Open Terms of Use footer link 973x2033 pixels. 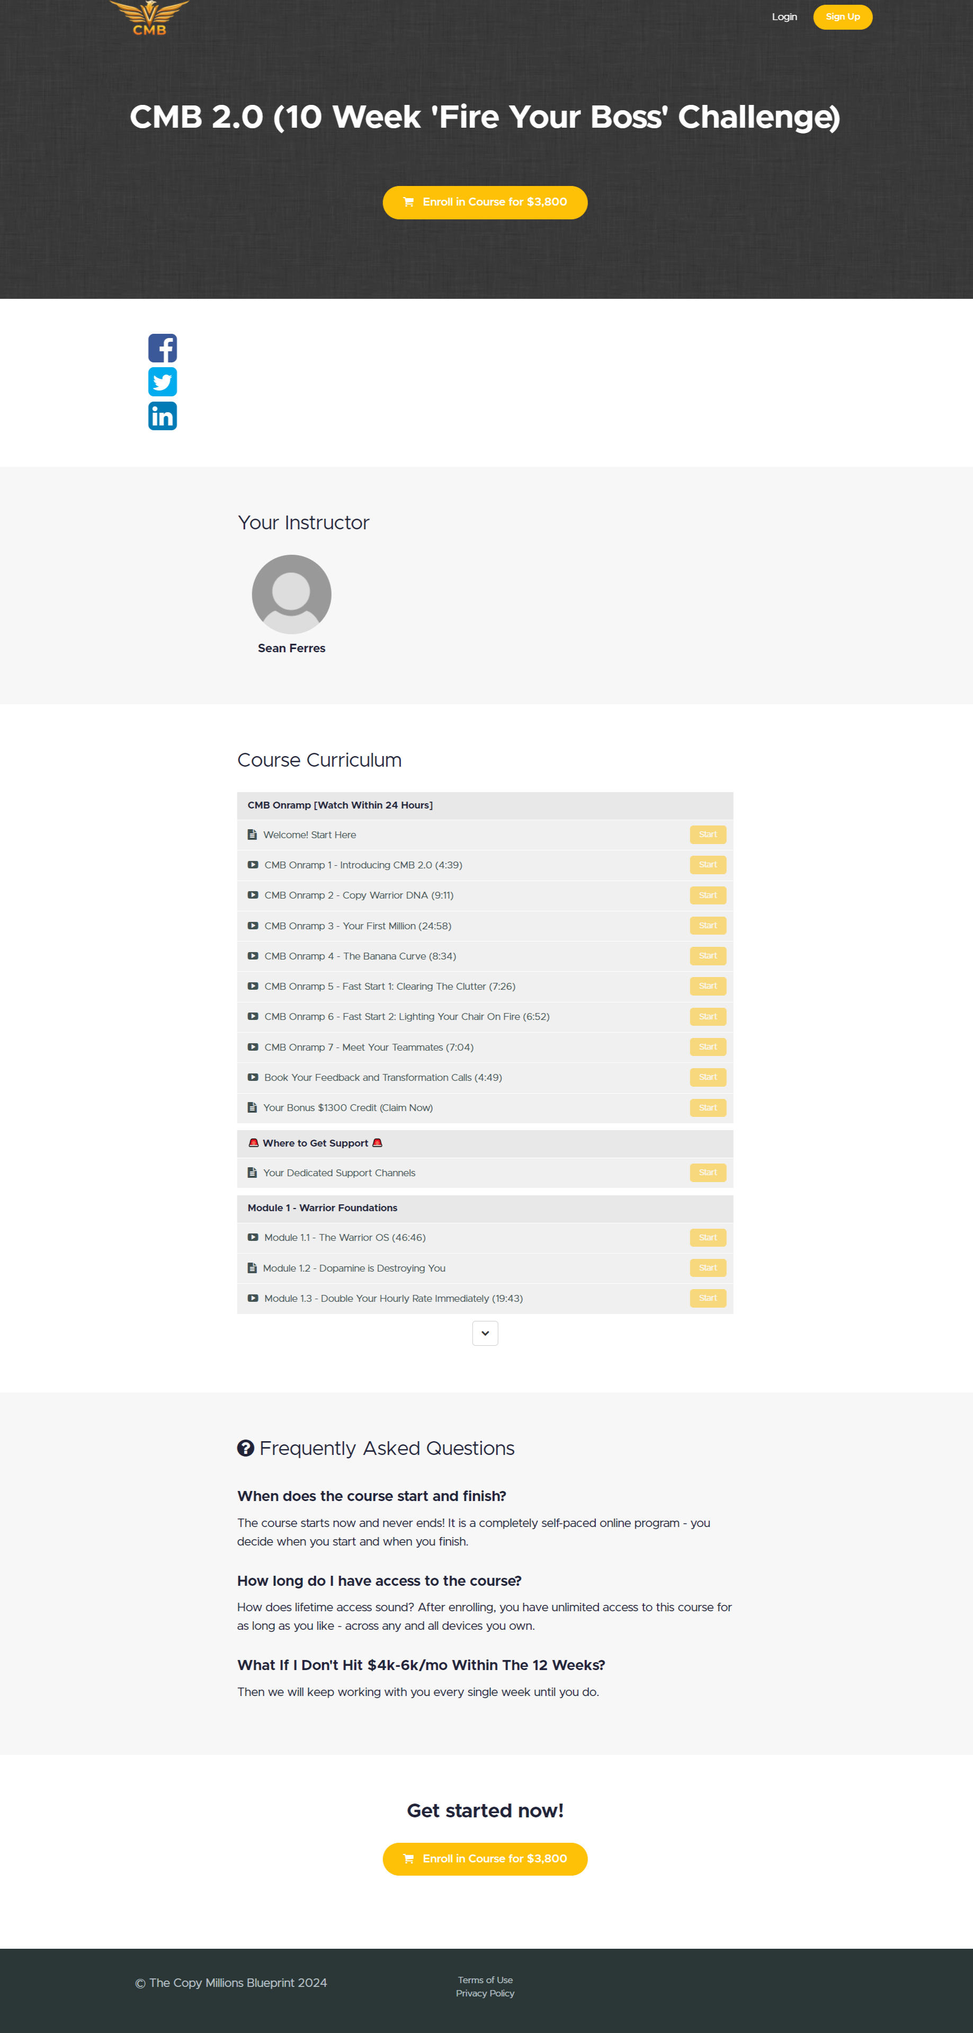[x=485, y=1980]
